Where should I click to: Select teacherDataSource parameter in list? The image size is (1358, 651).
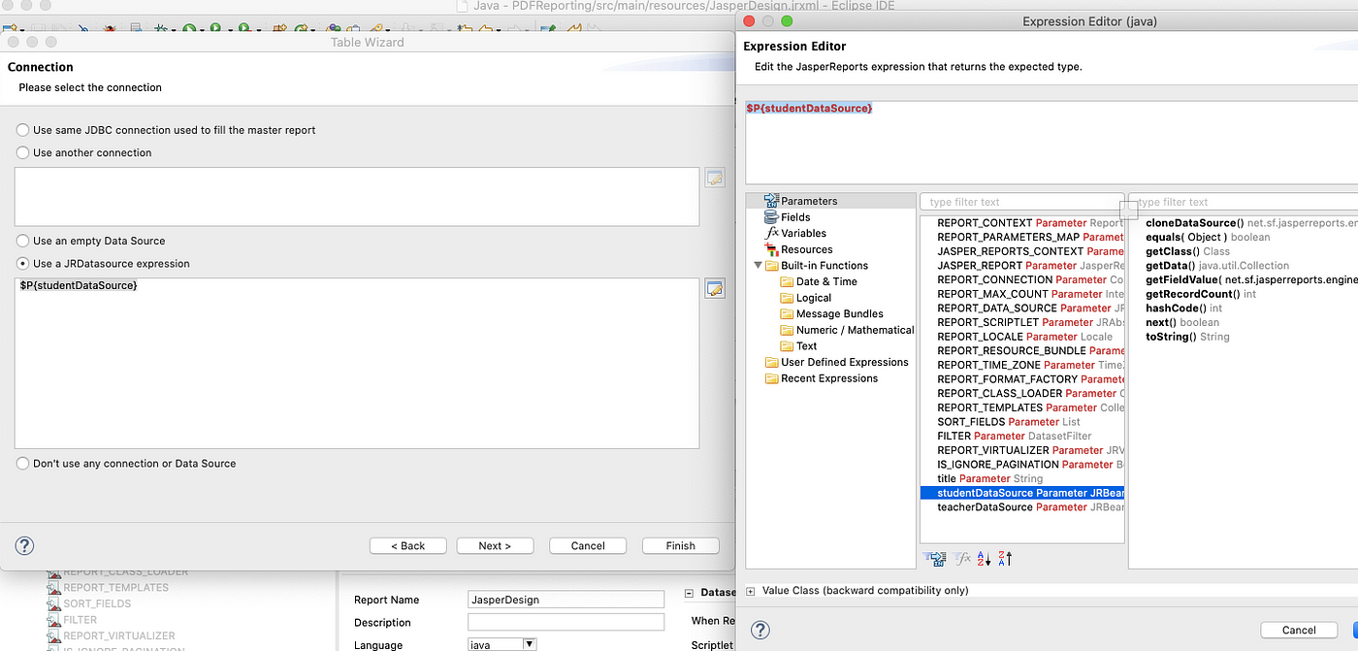pos(1021,506)
